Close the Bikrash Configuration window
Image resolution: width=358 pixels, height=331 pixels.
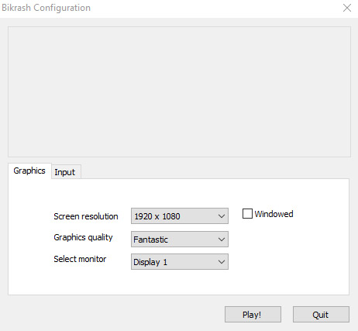tap(347, 8)
